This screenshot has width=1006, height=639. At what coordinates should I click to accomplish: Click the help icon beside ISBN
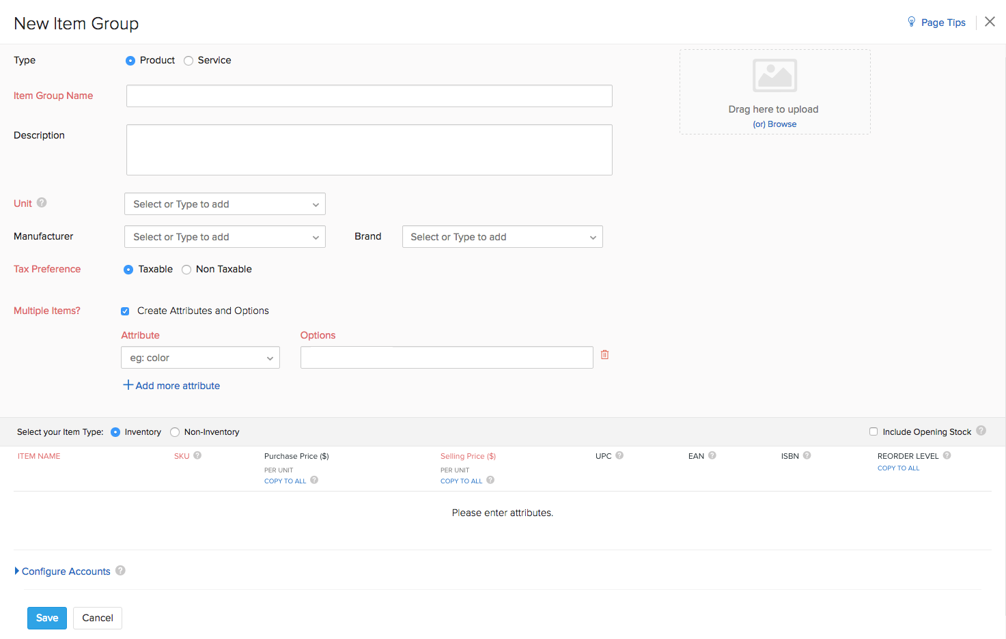[807, 455]
